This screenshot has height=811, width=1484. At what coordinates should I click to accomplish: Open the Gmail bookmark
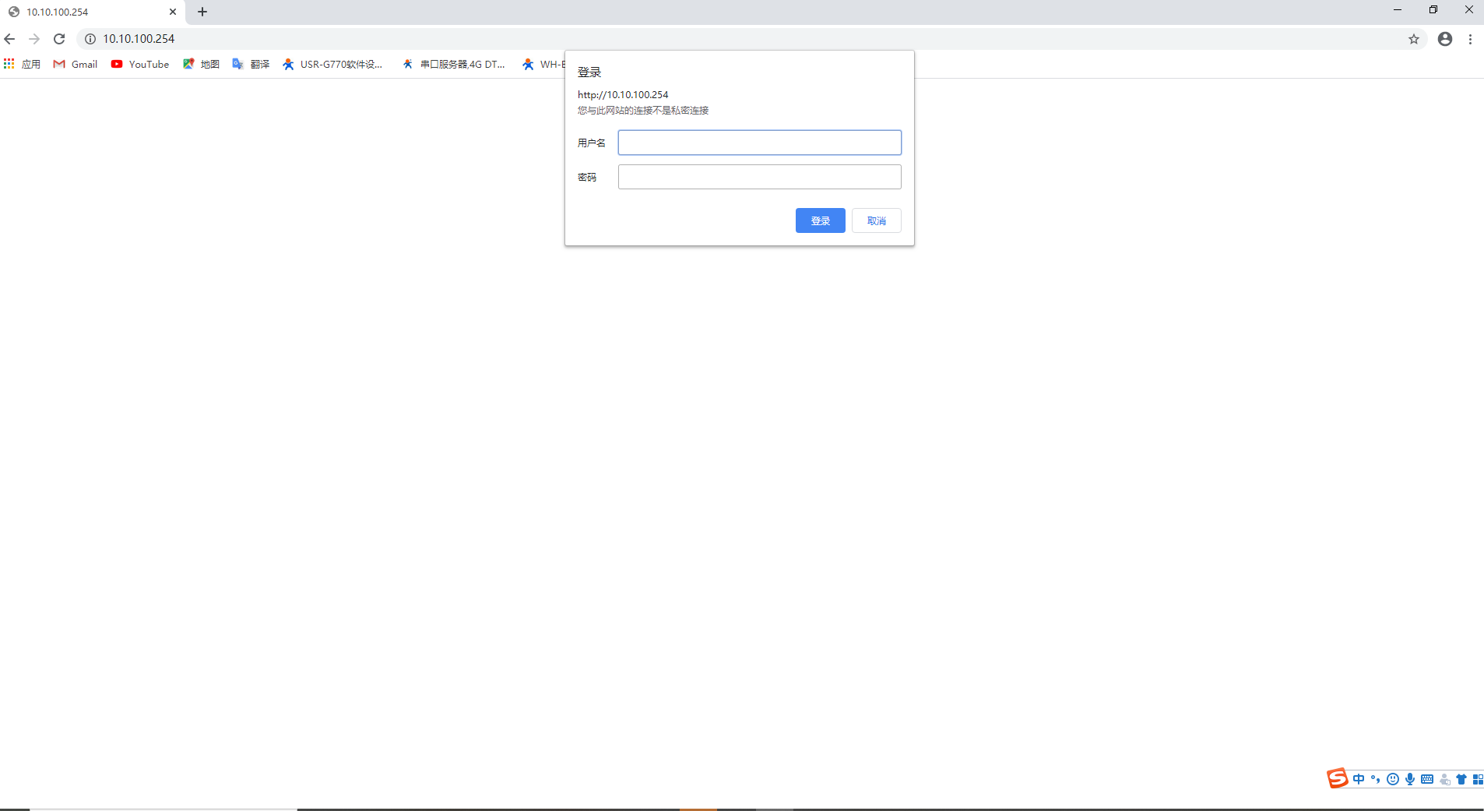76,65
